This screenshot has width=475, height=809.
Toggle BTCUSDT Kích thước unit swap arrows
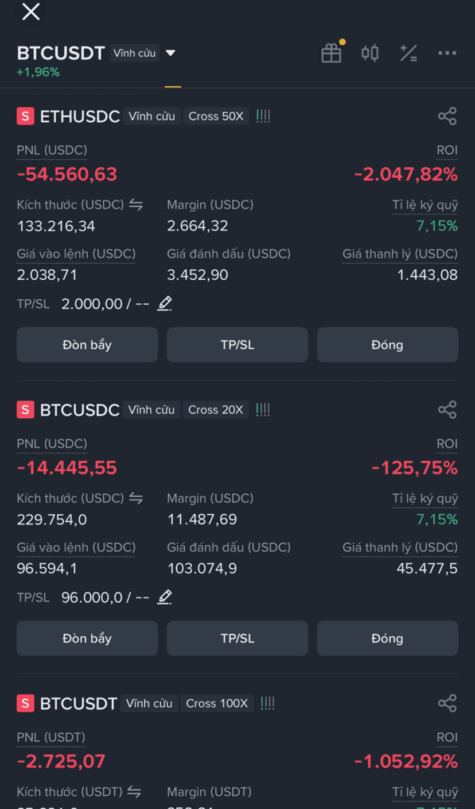[x=134, y=792]
